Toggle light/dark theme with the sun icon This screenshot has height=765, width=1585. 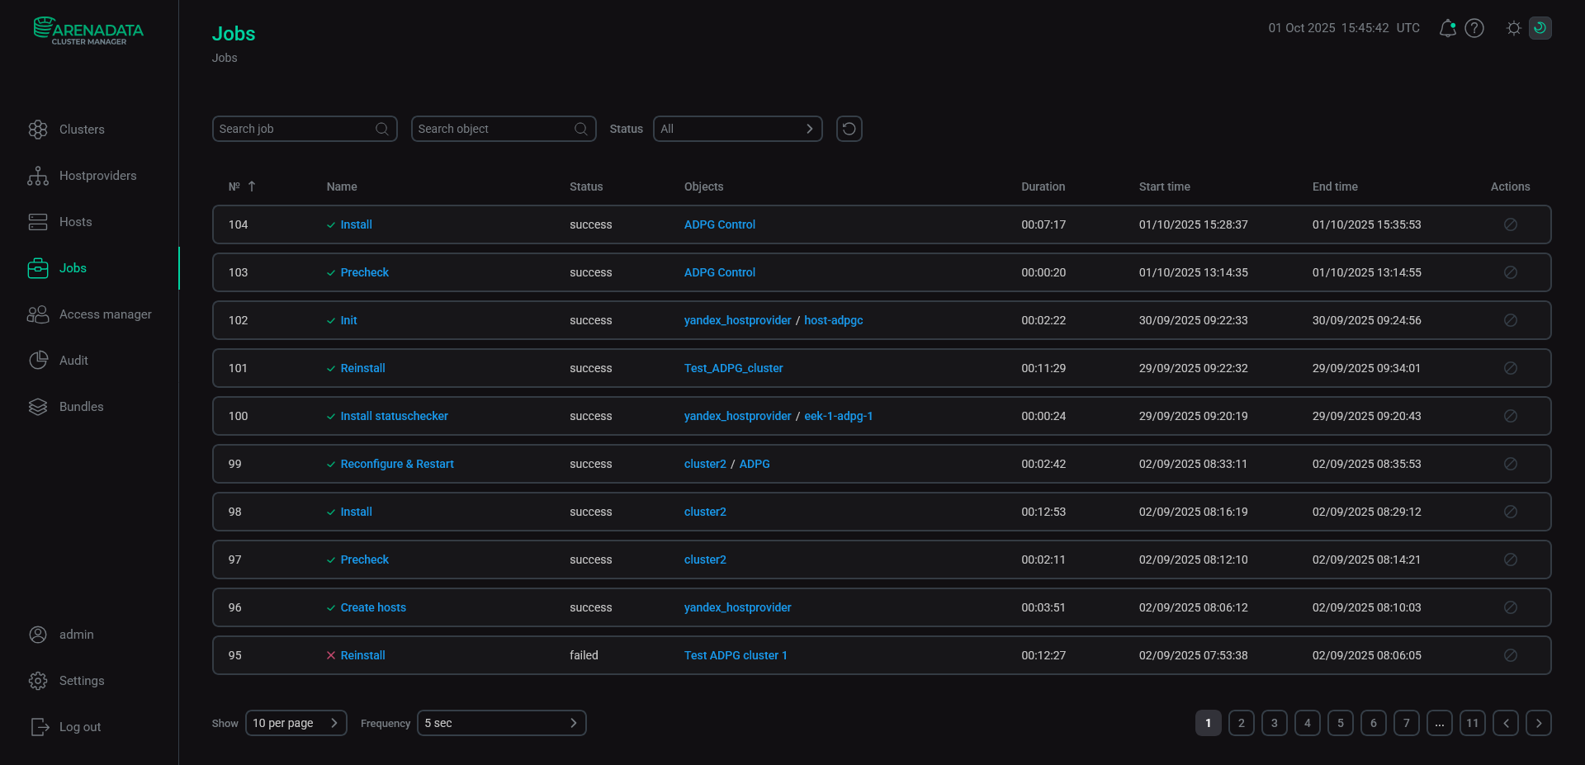1513,27
